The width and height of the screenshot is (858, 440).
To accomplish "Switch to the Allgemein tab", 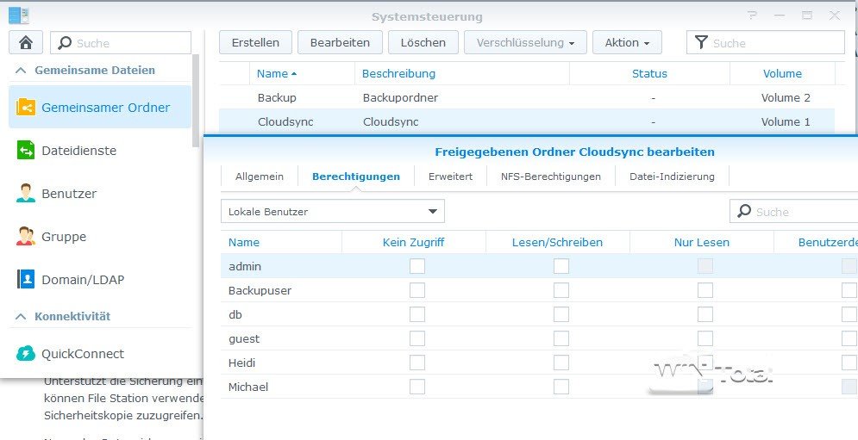I will point(259,177).
